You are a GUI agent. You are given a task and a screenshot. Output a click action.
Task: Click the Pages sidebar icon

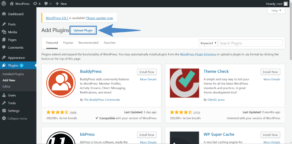pyautogui.click(x=4, y=40)
